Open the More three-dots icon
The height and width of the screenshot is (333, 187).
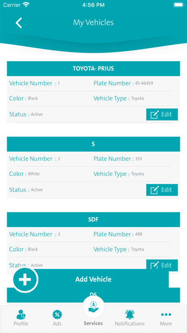click(166, 314)
